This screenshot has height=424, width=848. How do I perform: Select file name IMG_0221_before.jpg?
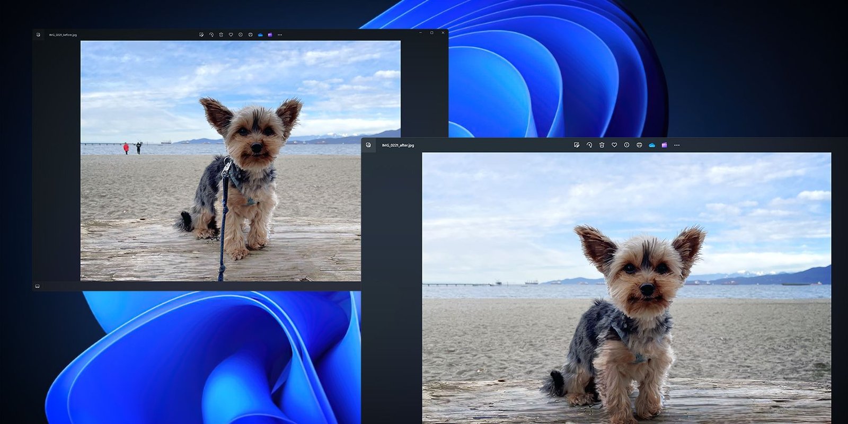tap(63, 35)
